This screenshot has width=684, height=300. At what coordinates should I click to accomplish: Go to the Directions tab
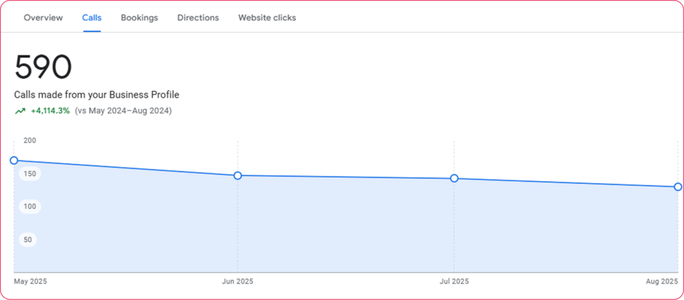click(x=198, y=18)
